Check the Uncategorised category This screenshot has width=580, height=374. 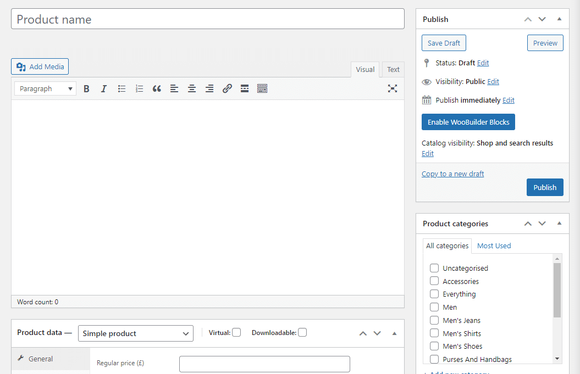tap(434, 268)
